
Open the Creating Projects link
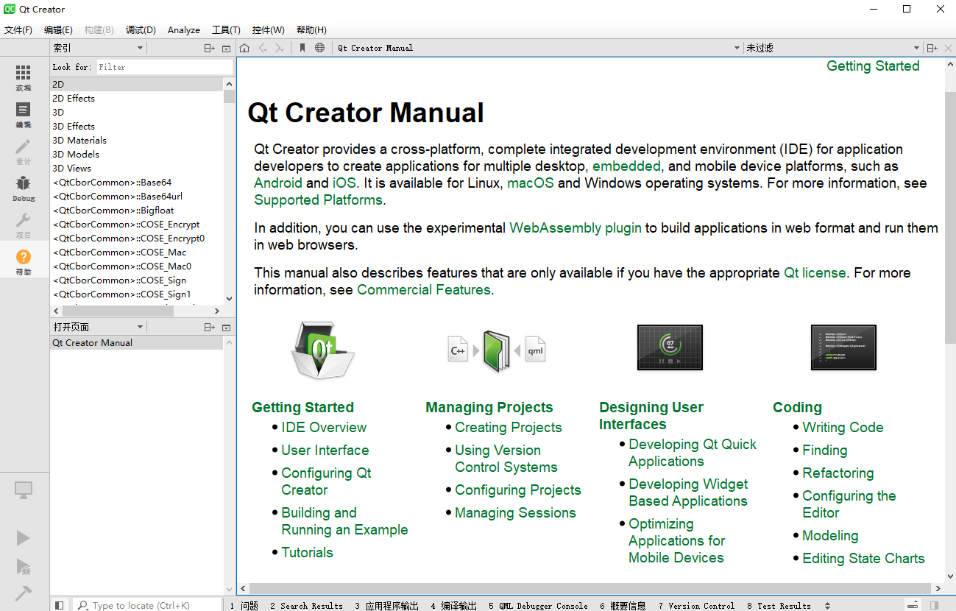pos(509,428)
